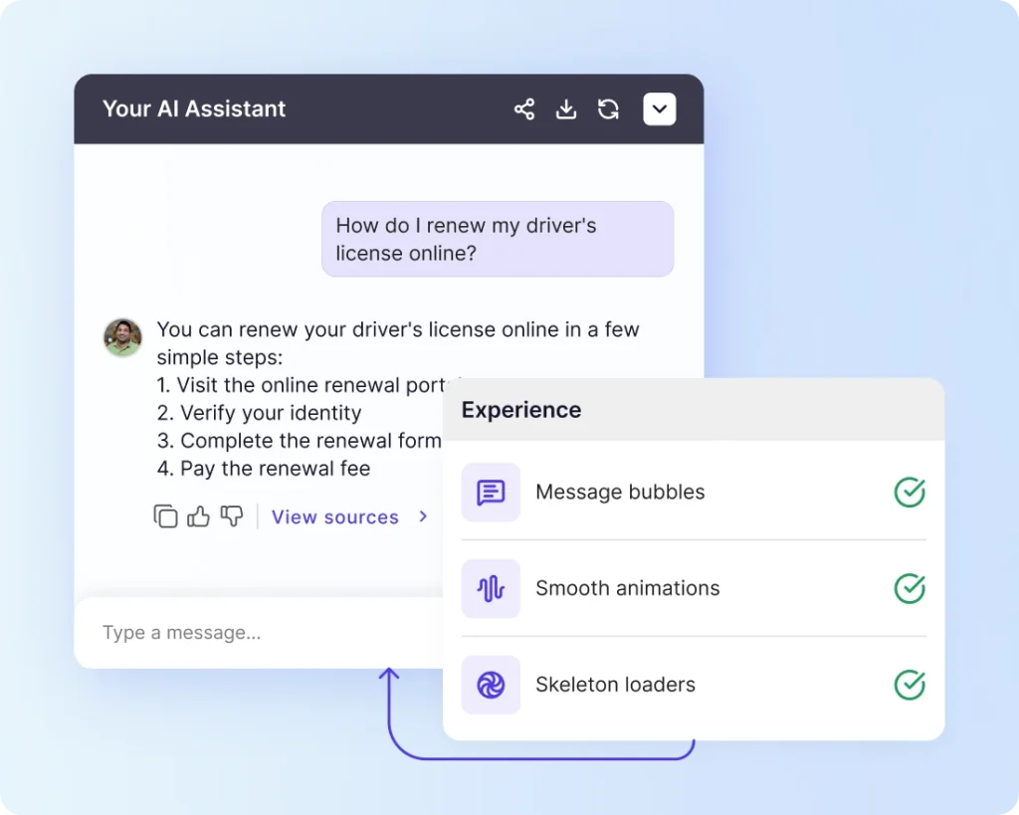Expand sources using the arrow beside View sources
The height and width of the screenshot is (815, 1019).
(423, 516)
